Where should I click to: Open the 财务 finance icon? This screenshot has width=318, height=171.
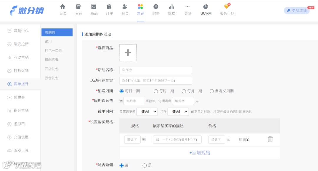[156, 7]
